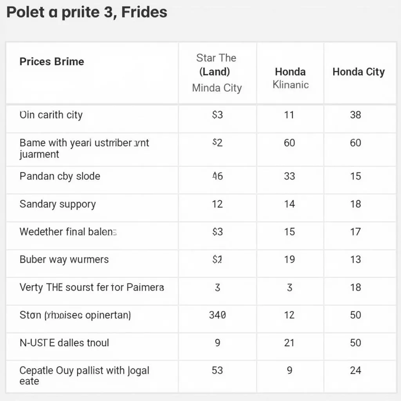This screenshot has height=401, width=401.
Task: Click the '46' cell in Pandan row
Action: (x=217, y=176)
